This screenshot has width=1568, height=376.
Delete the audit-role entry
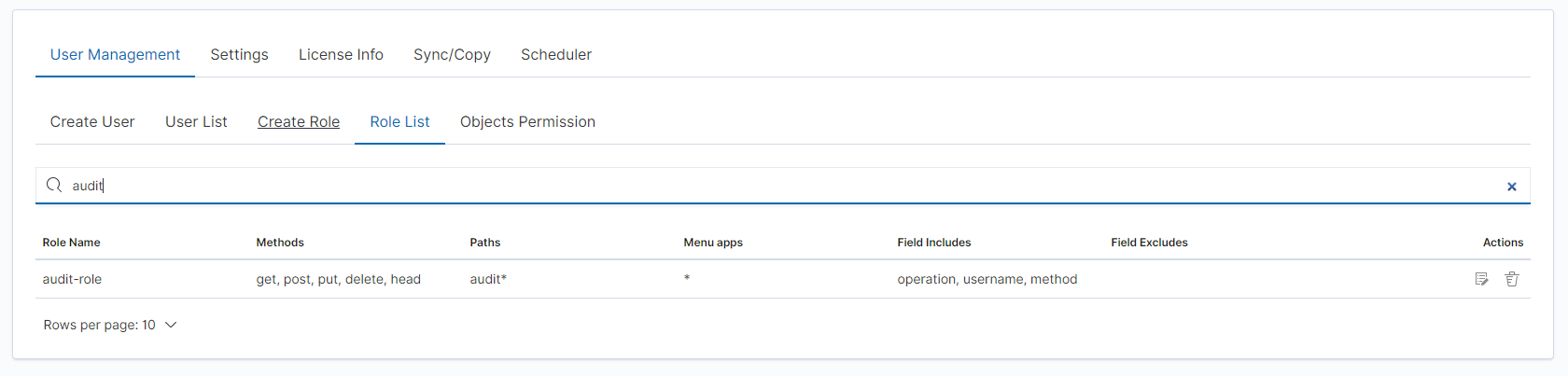click(x=1512, y=279)
